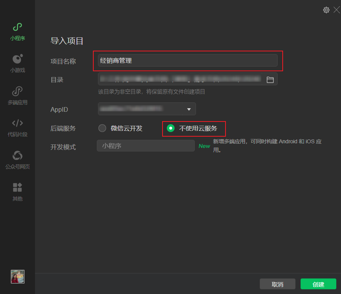This screenshot has height=294, width=341.
Task: Click the 创建 button
Action: coord(318,284)
